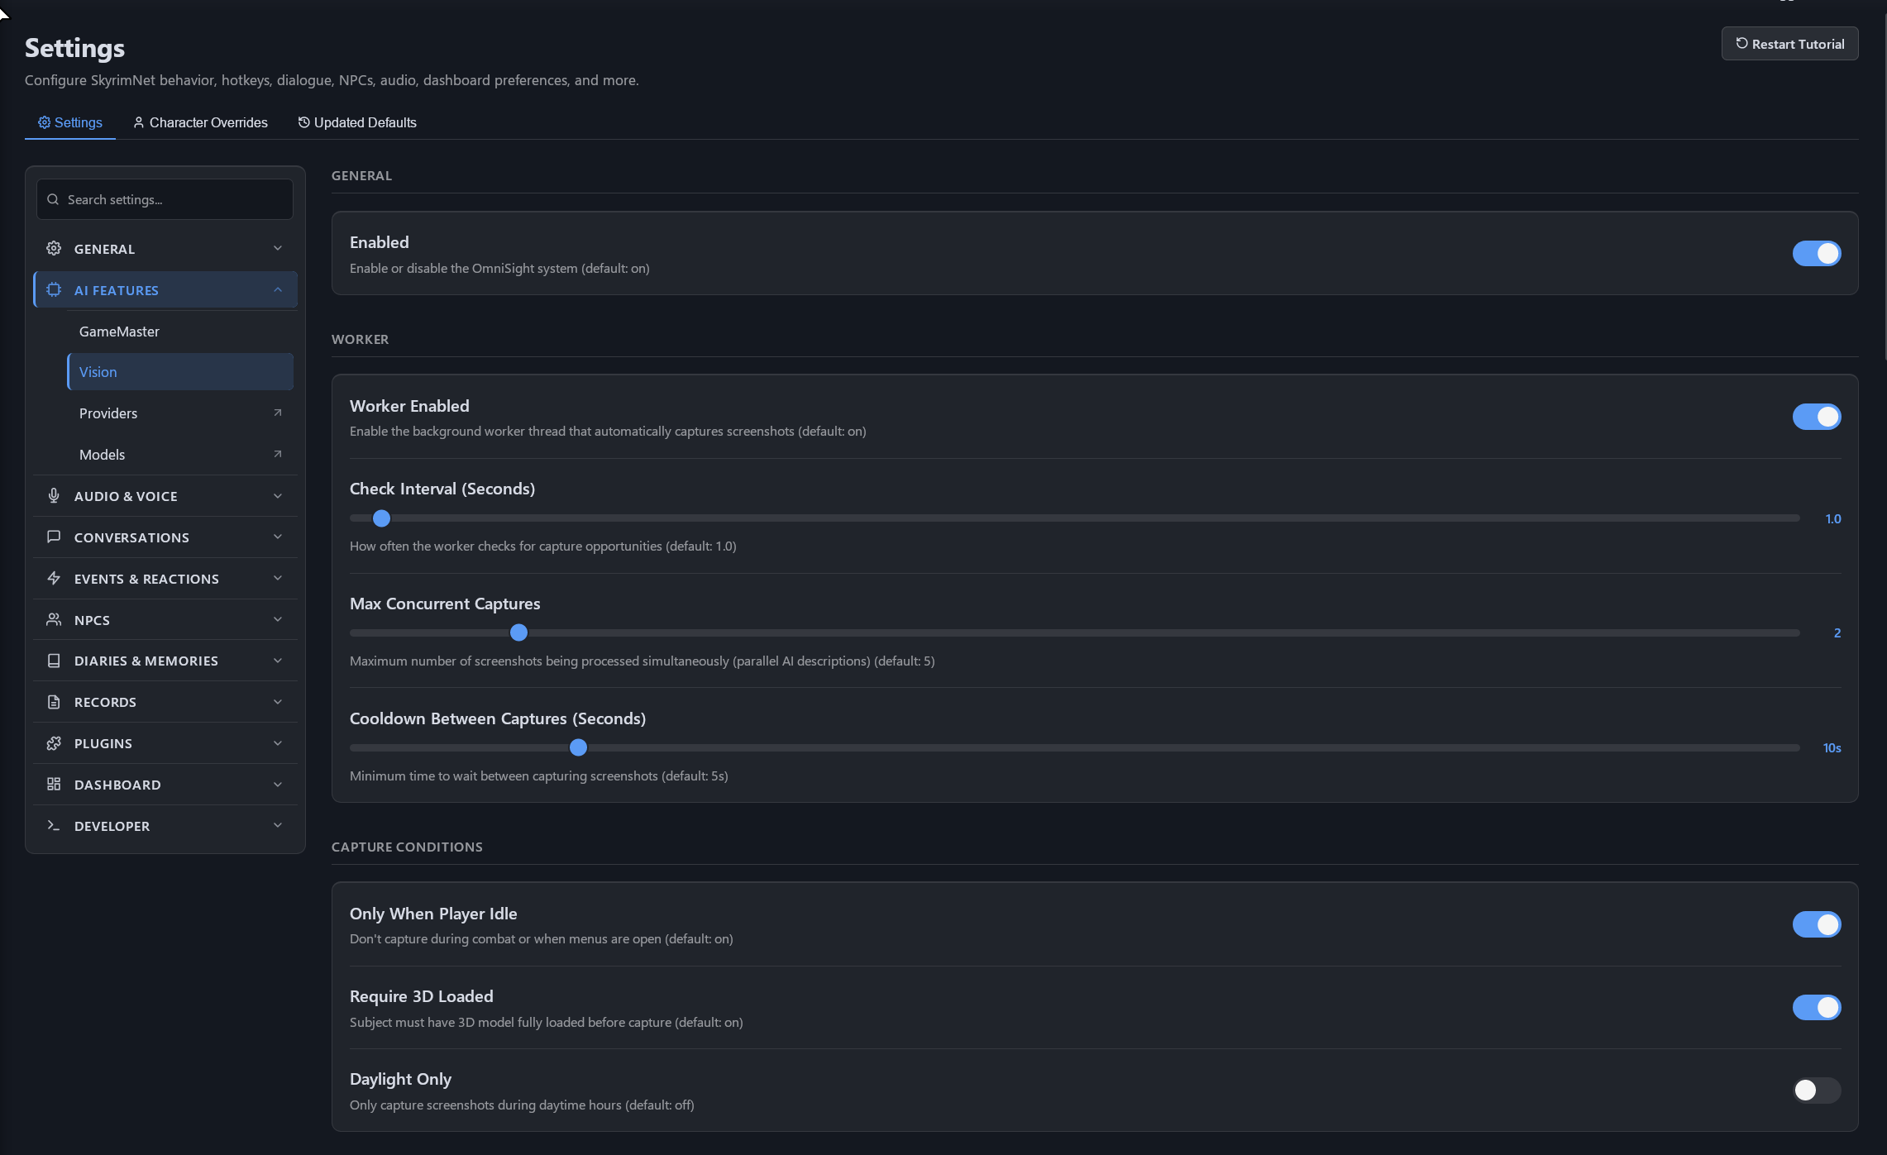This screenshot has height=1155, width=1887.
Task: Click the Restart Tutorial button
Action: pyautogui.click(x=1789, y=44)
